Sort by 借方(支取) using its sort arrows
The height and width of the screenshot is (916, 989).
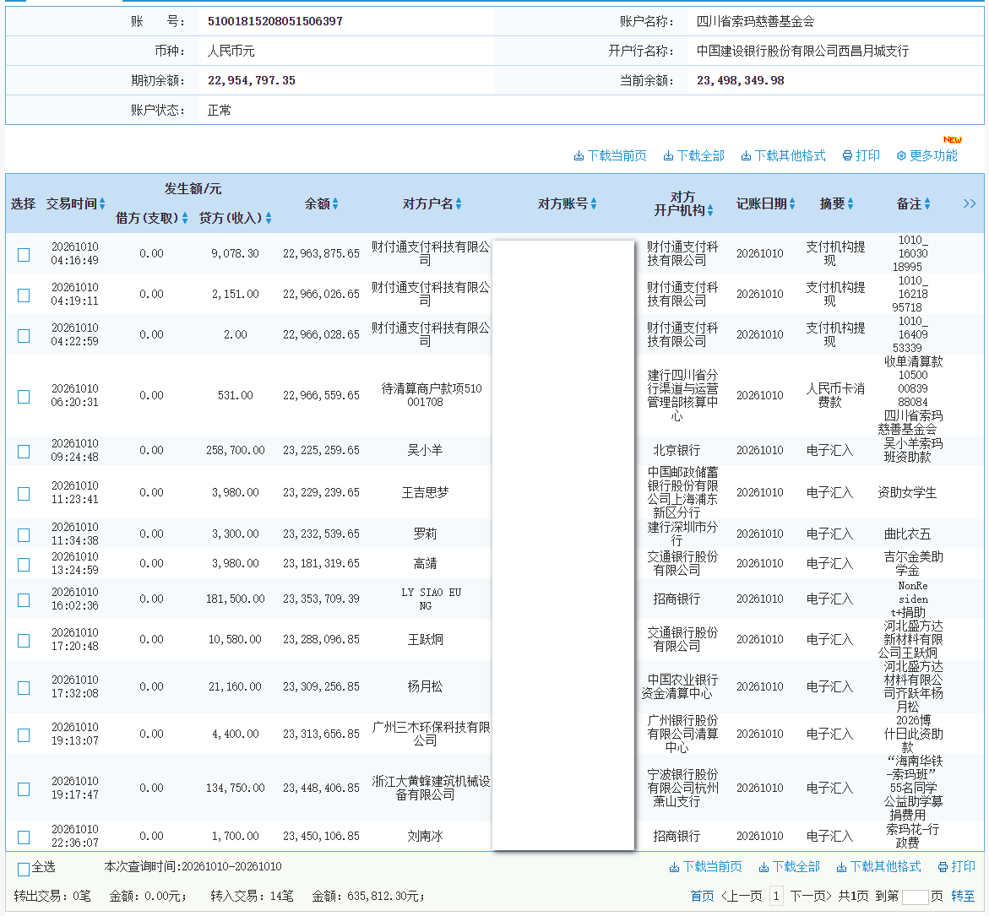pyautogui.click(x=185, y=218)
